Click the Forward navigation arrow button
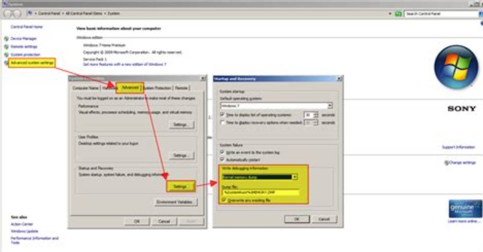Image resolution: width=483 pixels, height=252 pixels. point(17,14)
